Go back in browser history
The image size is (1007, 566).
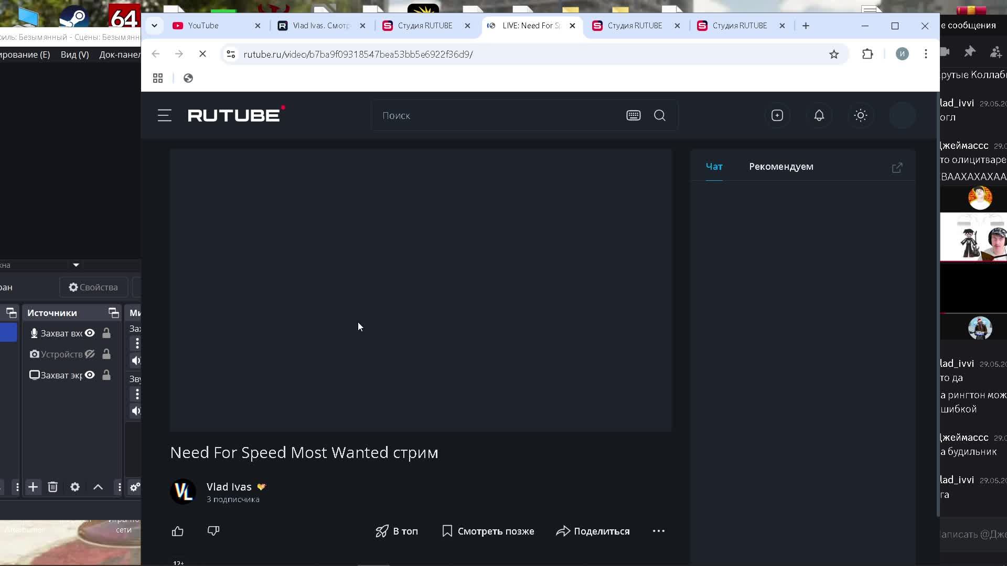[x=156, y=54]
